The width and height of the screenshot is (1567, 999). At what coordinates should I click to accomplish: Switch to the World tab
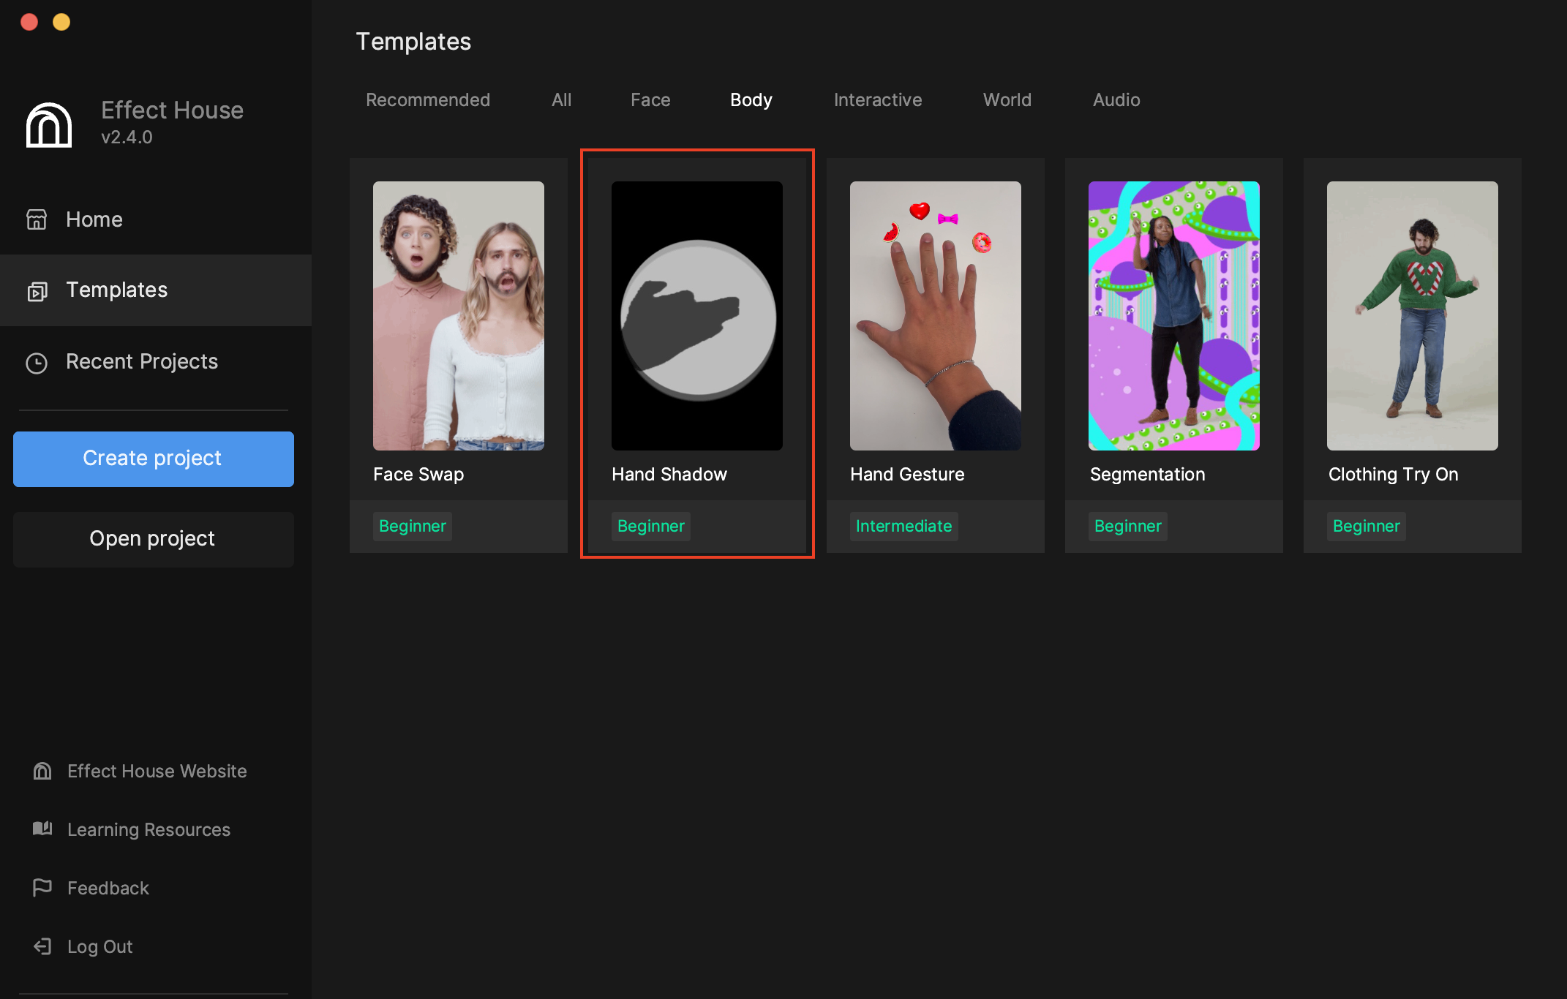coord(1007,99)
